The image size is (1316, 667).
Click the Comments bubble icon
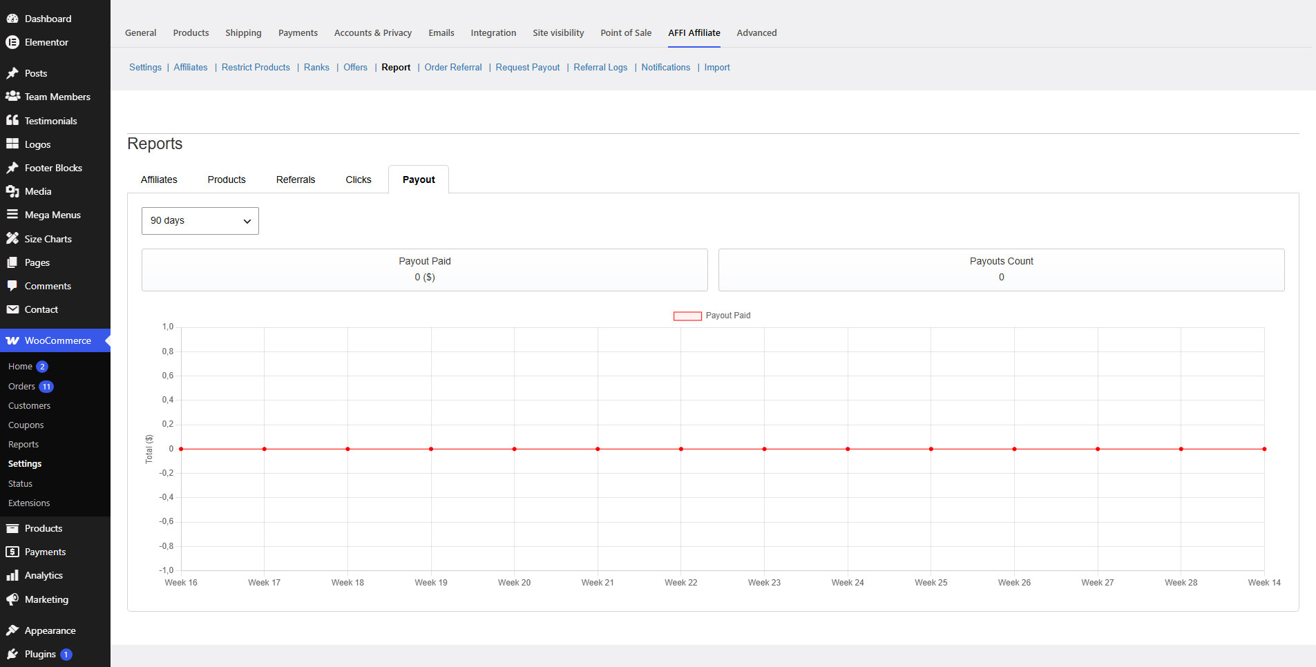(x=12, y=286)
